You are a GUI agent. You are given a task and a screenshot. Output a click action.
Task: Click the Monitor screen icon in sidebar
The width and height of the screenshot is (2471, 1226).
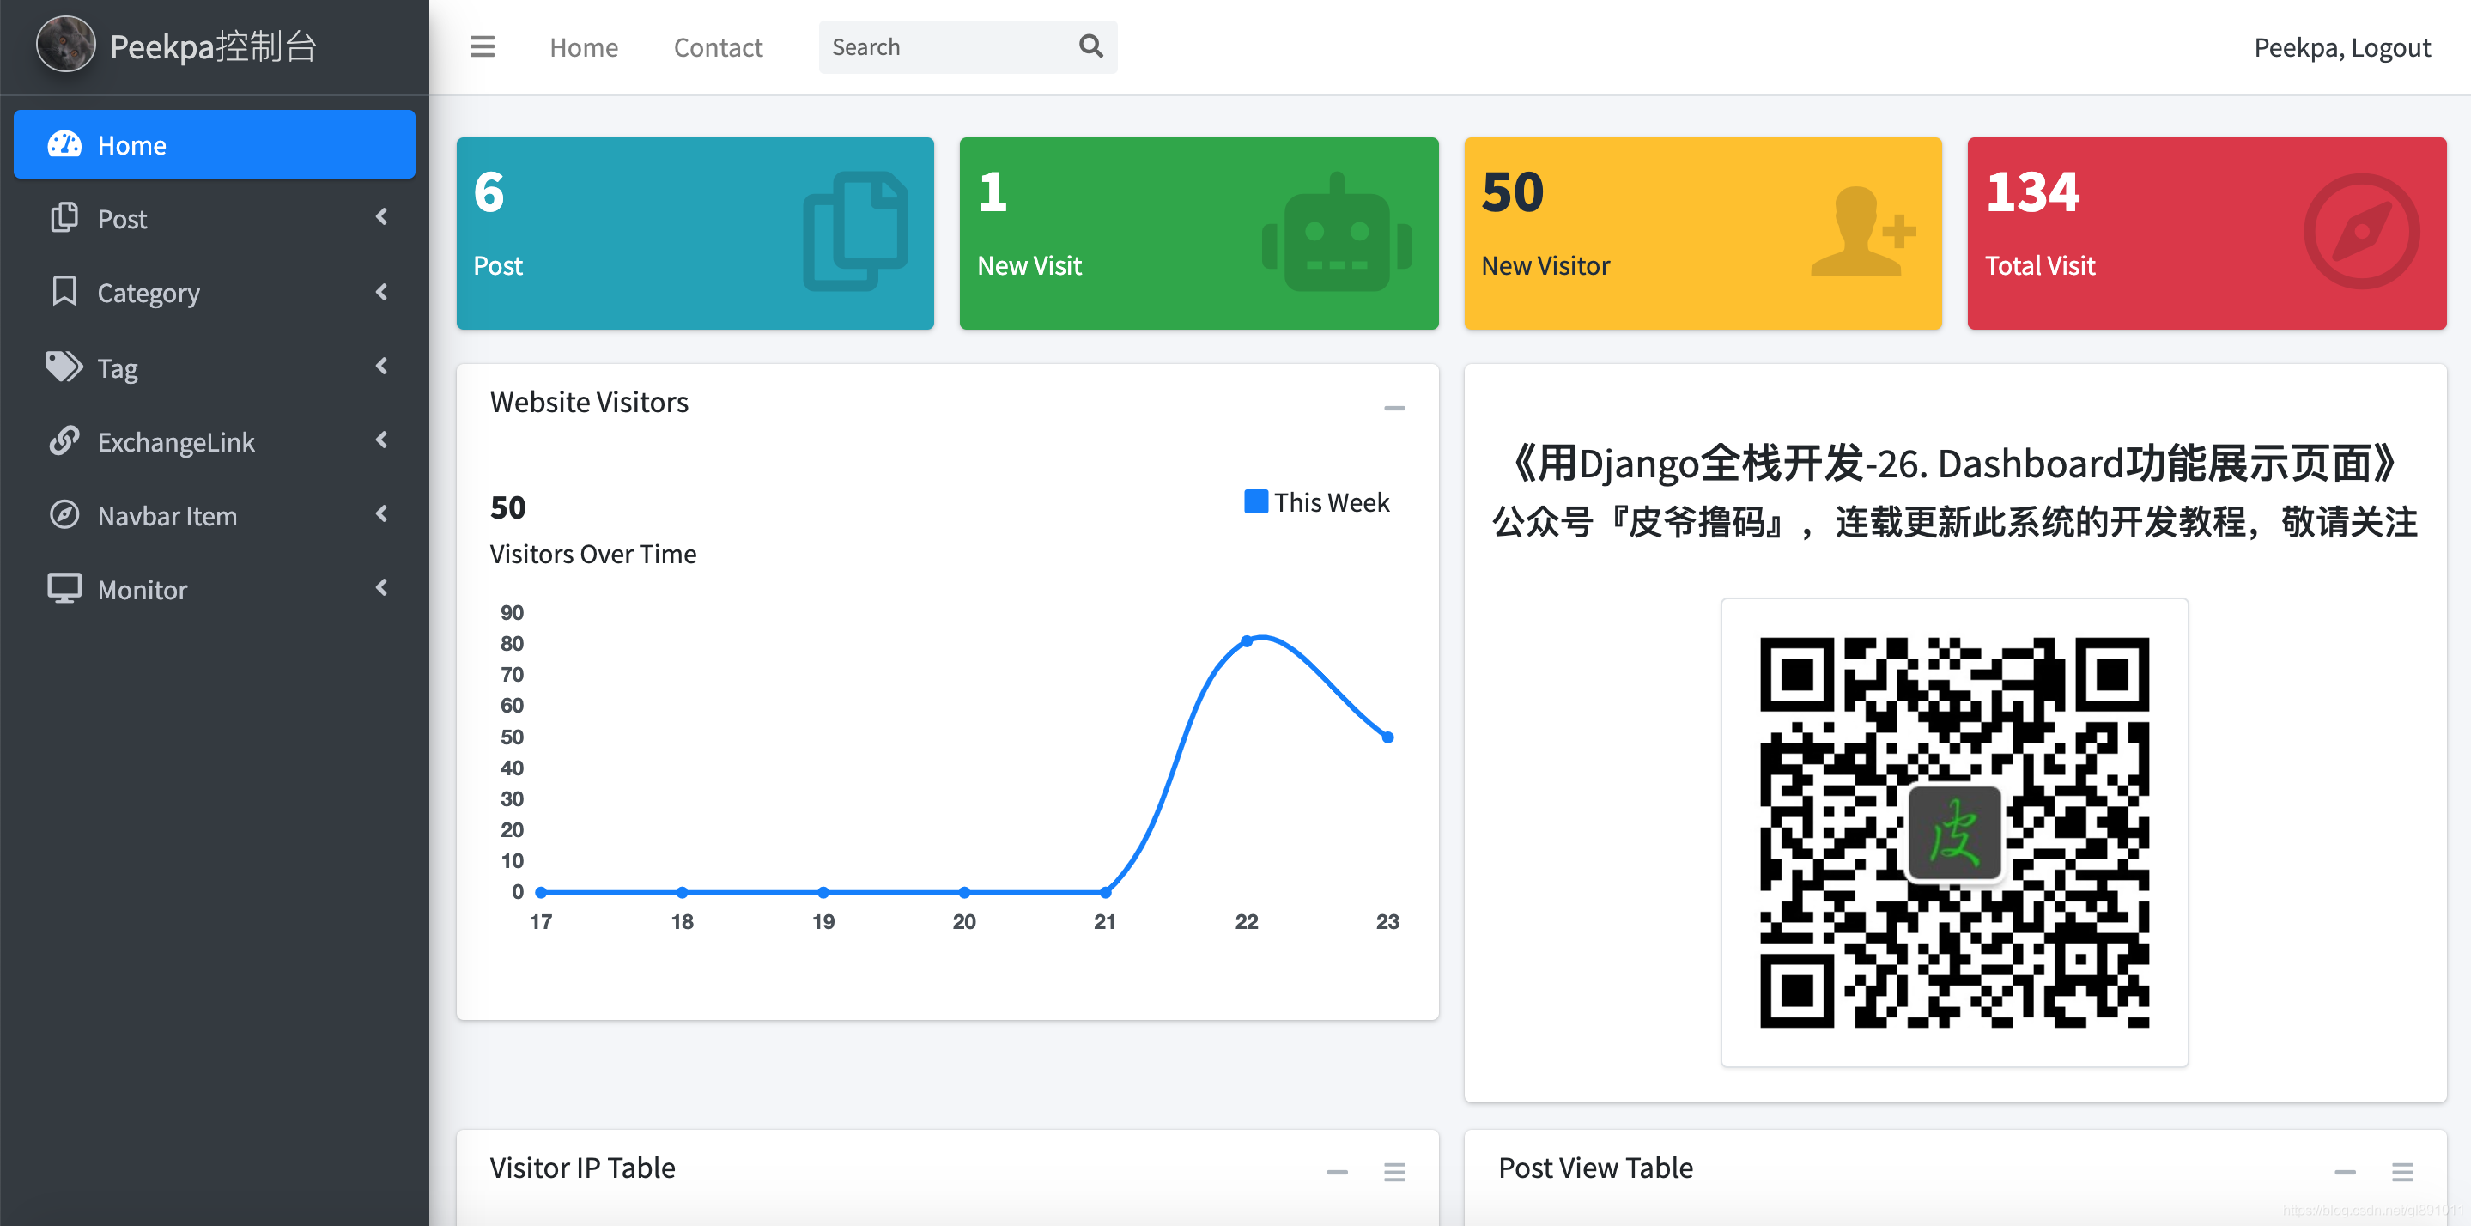pyautogui.click(x=64, y=588)
